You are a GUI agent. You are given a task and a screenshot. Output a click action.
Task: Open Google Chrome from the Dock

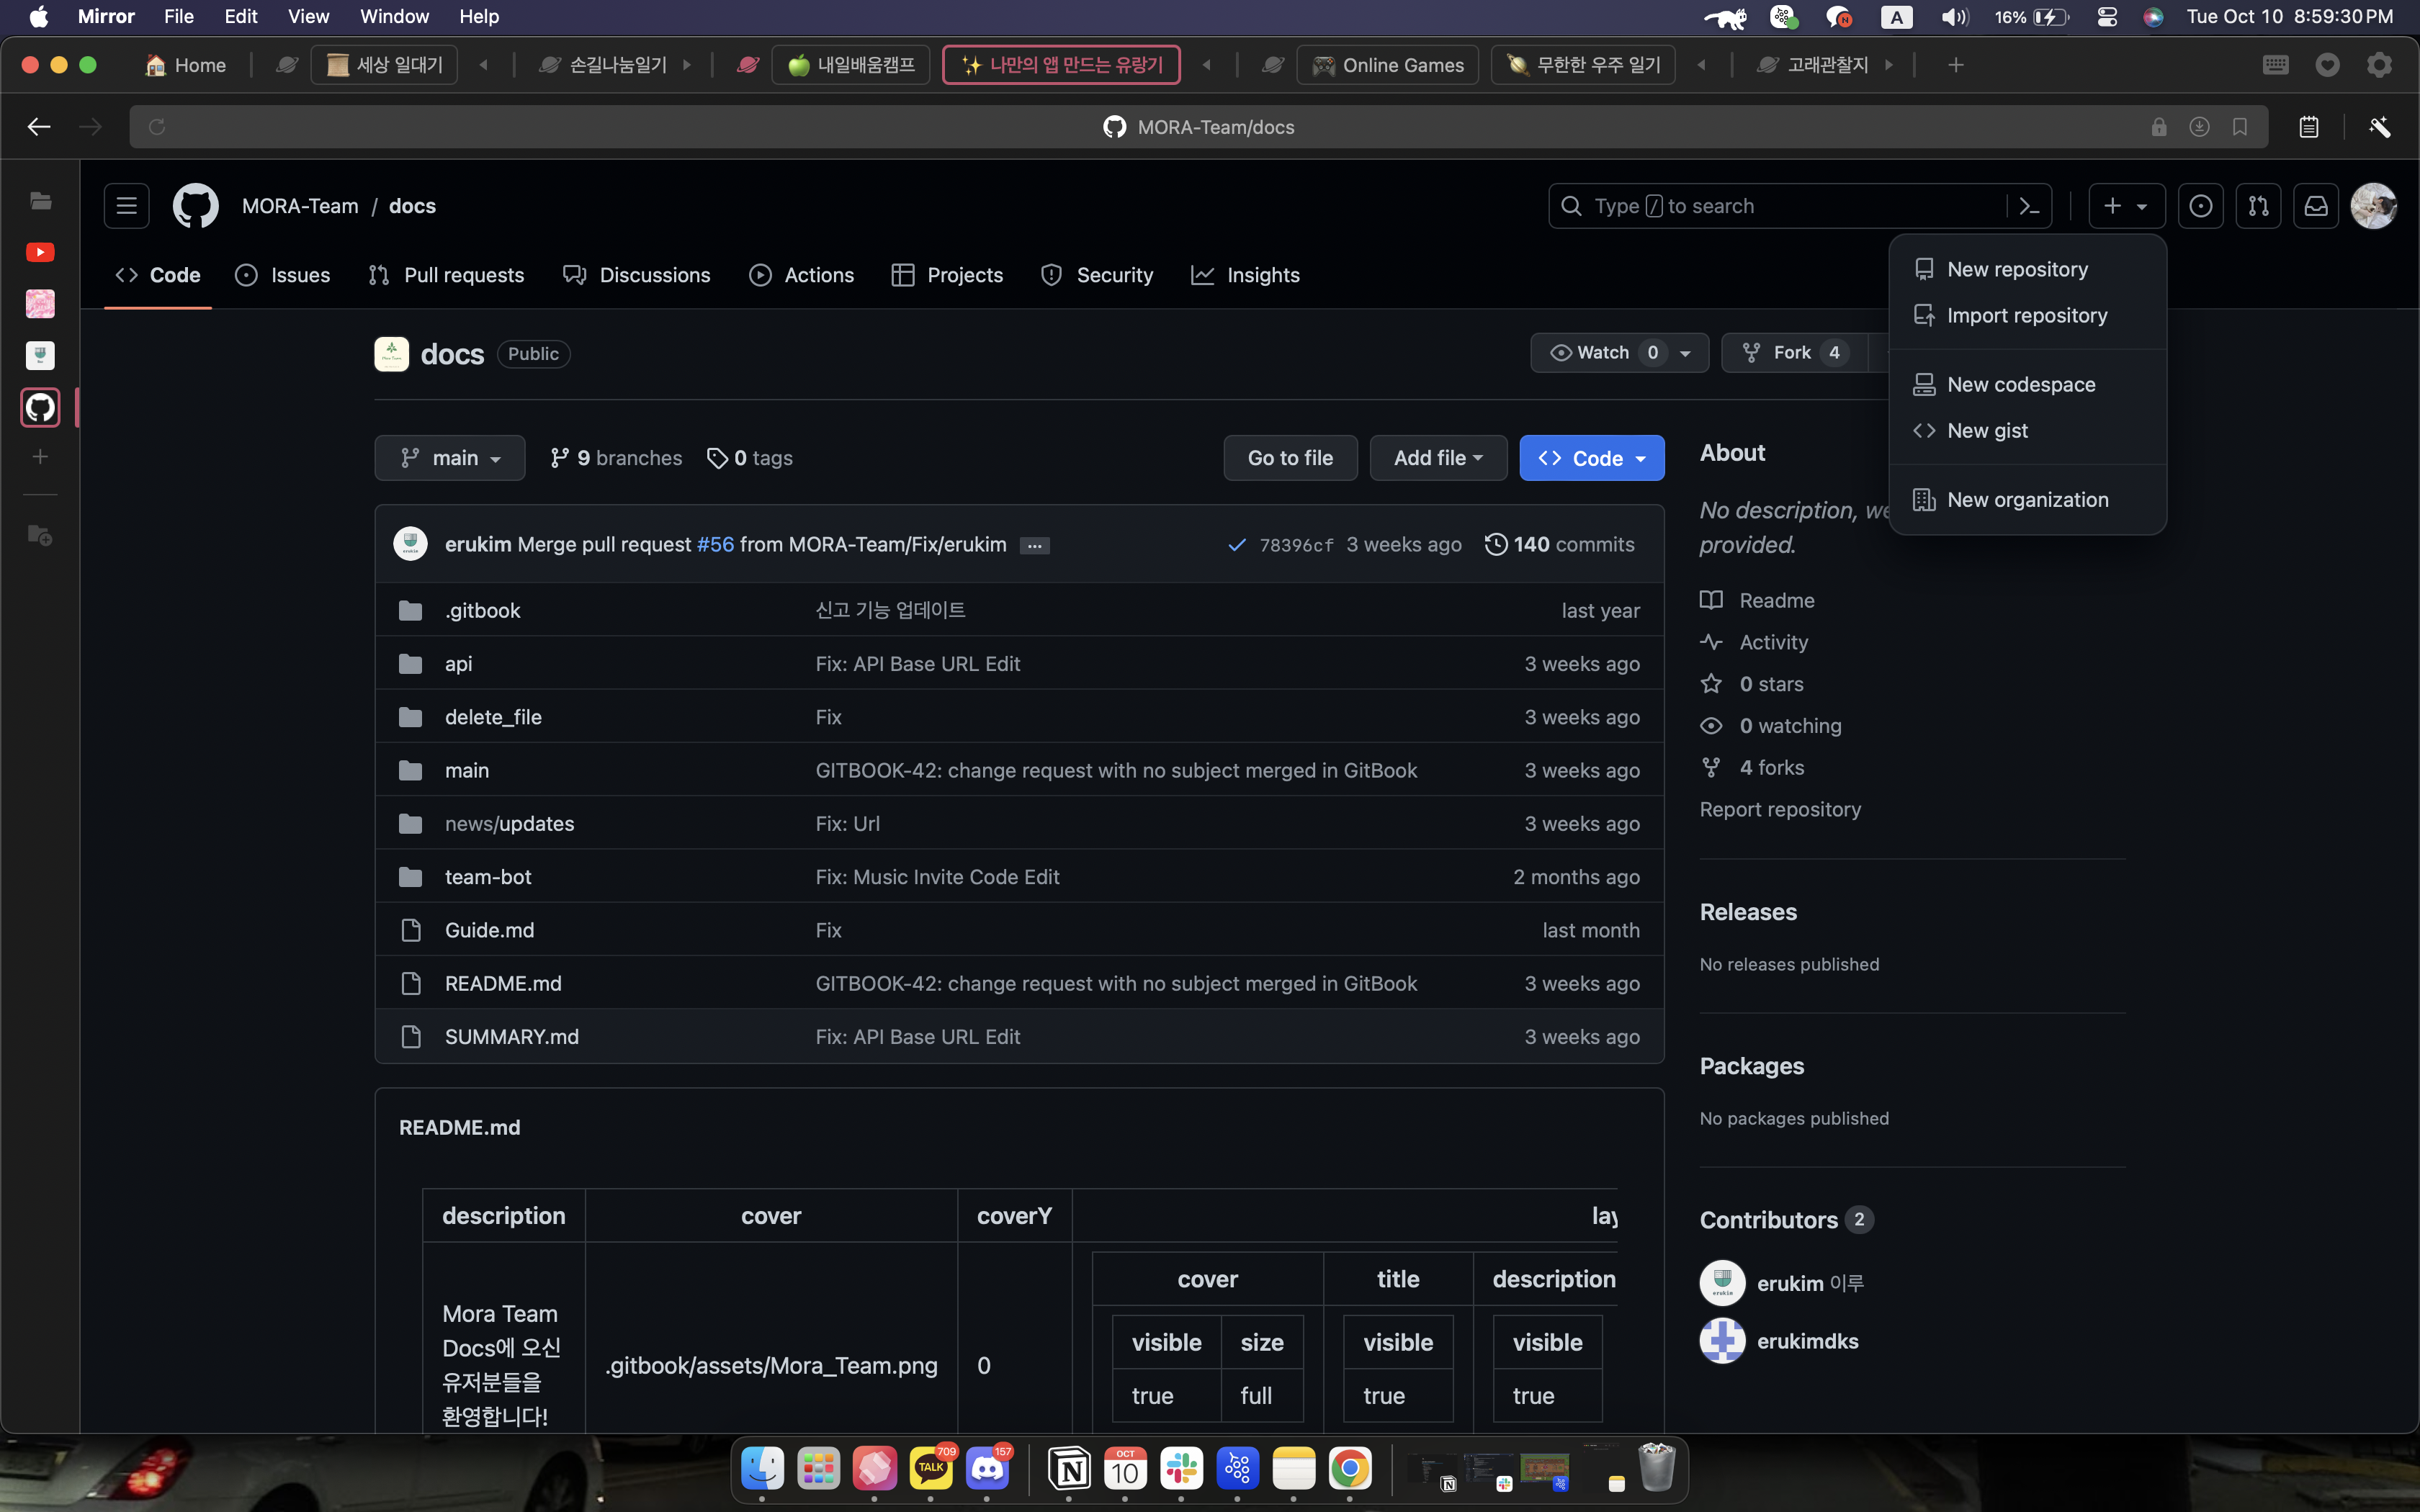1350,1469
